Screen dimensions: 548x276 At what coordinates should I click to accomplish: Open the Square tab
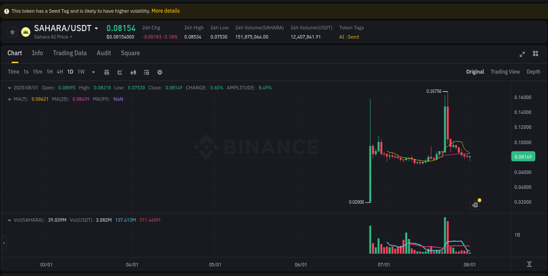click(130, 53)
